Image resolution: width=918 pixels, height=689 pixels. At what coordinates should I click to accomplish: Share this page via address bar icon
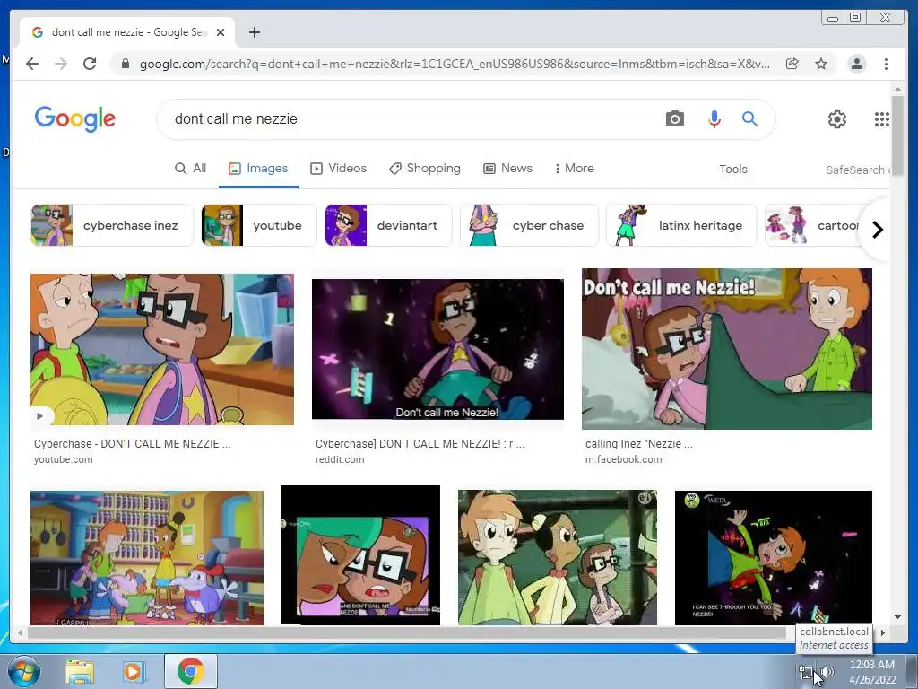pyautogui.click(x=792, y=64)
